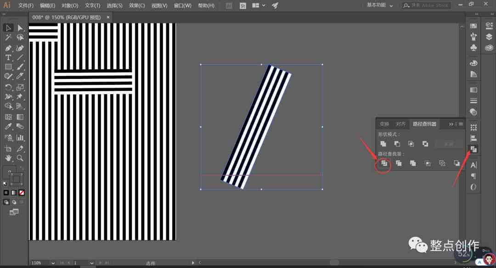Select the Pen tool
This screenshot has height=268, width=496.
point(9,48)
